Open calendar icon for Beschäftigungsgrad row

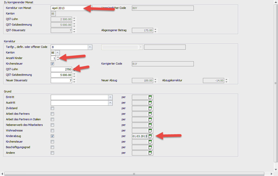(x=150, y=147)
